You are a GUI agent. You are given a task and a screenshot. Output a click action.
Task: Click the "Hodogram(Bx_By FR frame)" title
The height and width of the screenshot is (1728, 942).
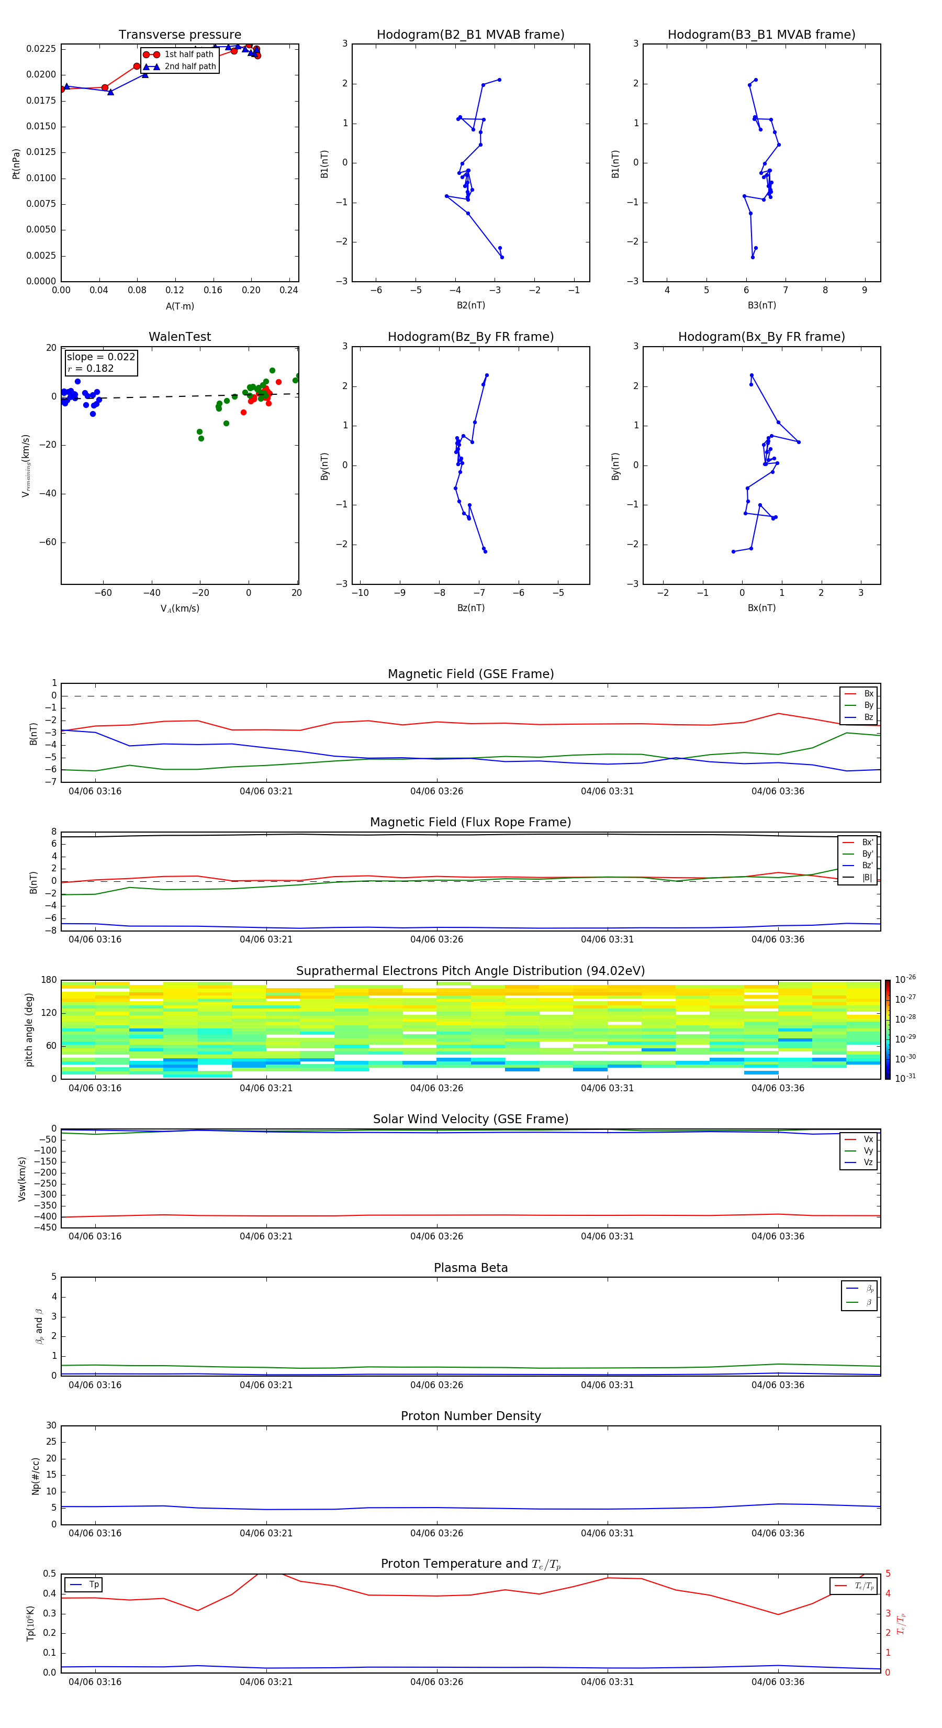[761, 337]
